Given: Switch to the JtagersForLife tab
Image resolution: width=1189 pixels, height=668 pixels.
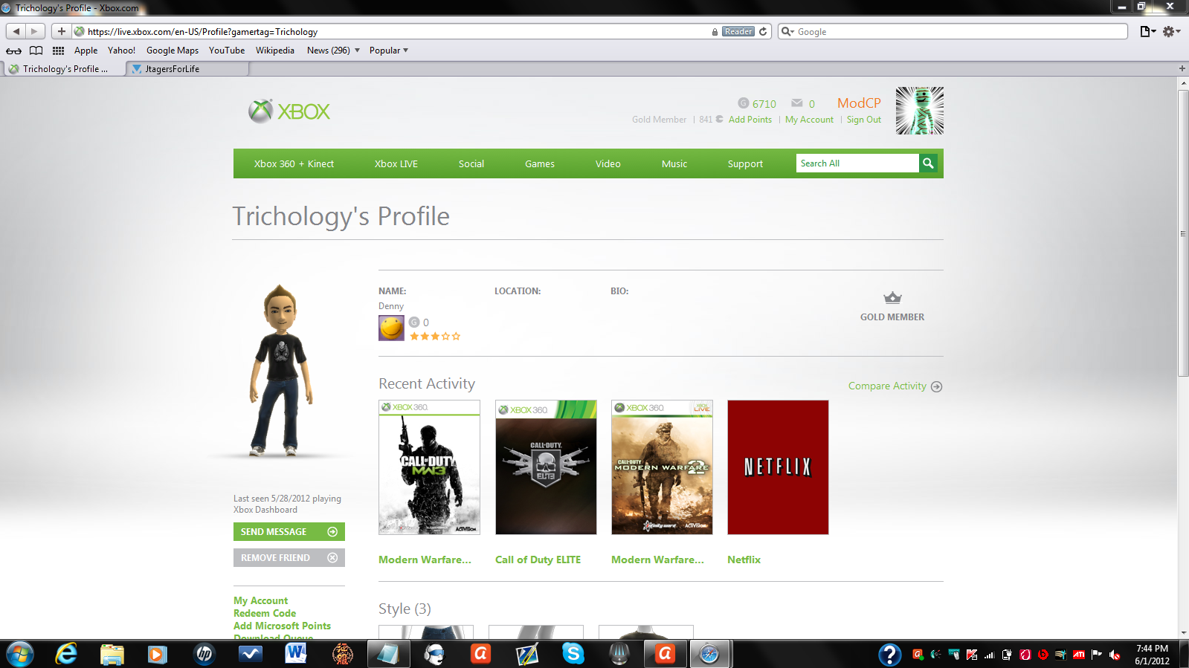Looking at the screenshot, I should (188, 69).
